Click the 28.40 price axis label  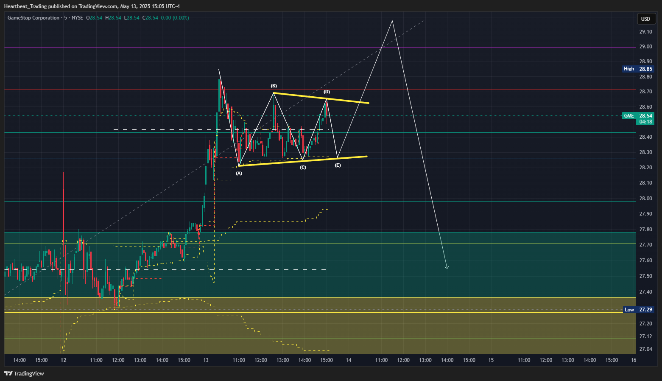click(645, 137)
